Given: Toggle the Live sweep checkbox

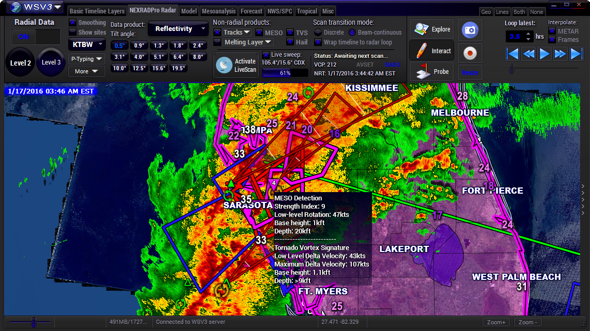Looking at the screenshot, I should tap(266, 55).
